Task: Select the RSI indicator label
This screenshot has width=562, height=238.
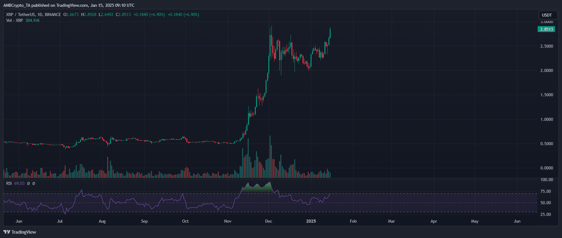Action: [9, 184]
